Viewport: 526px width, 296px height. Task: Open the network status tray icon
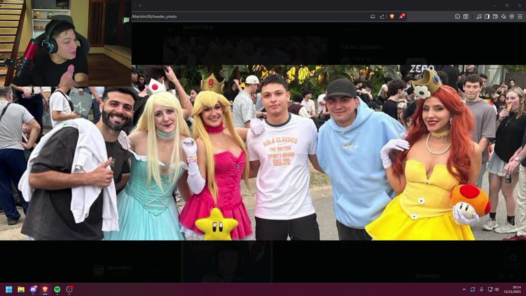[x=490, y=289]
